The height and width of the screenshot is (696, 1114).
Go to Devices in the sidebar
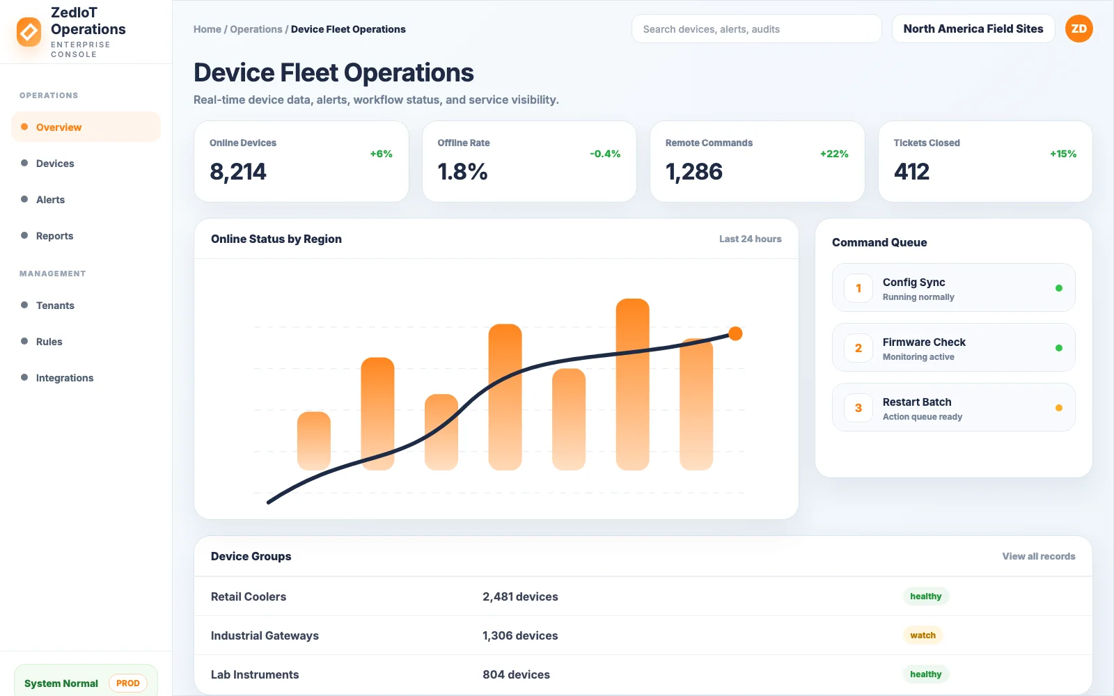(86, 163)
